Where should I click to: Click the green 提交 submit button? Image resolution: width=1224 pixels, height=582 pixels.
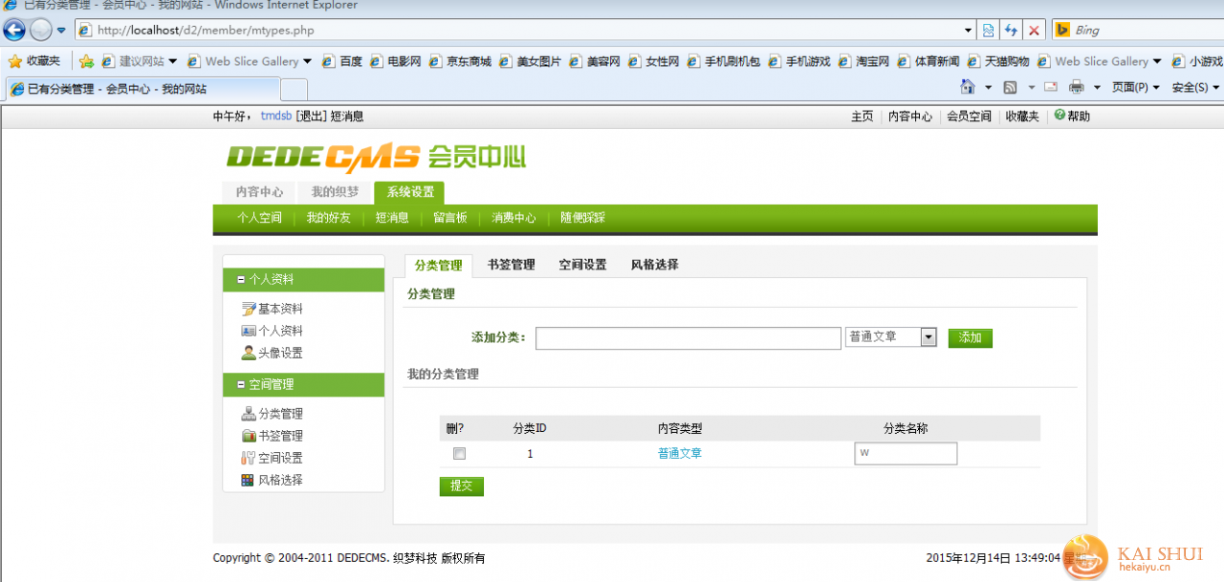tap(461, 486)
